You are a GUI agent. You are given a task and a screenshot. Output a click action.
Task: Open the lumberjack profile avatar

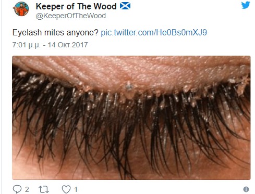[21, 9]
